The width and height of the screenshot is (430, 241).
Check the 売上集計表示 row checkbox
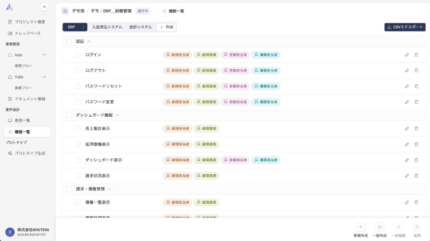[x=78, y=128]
